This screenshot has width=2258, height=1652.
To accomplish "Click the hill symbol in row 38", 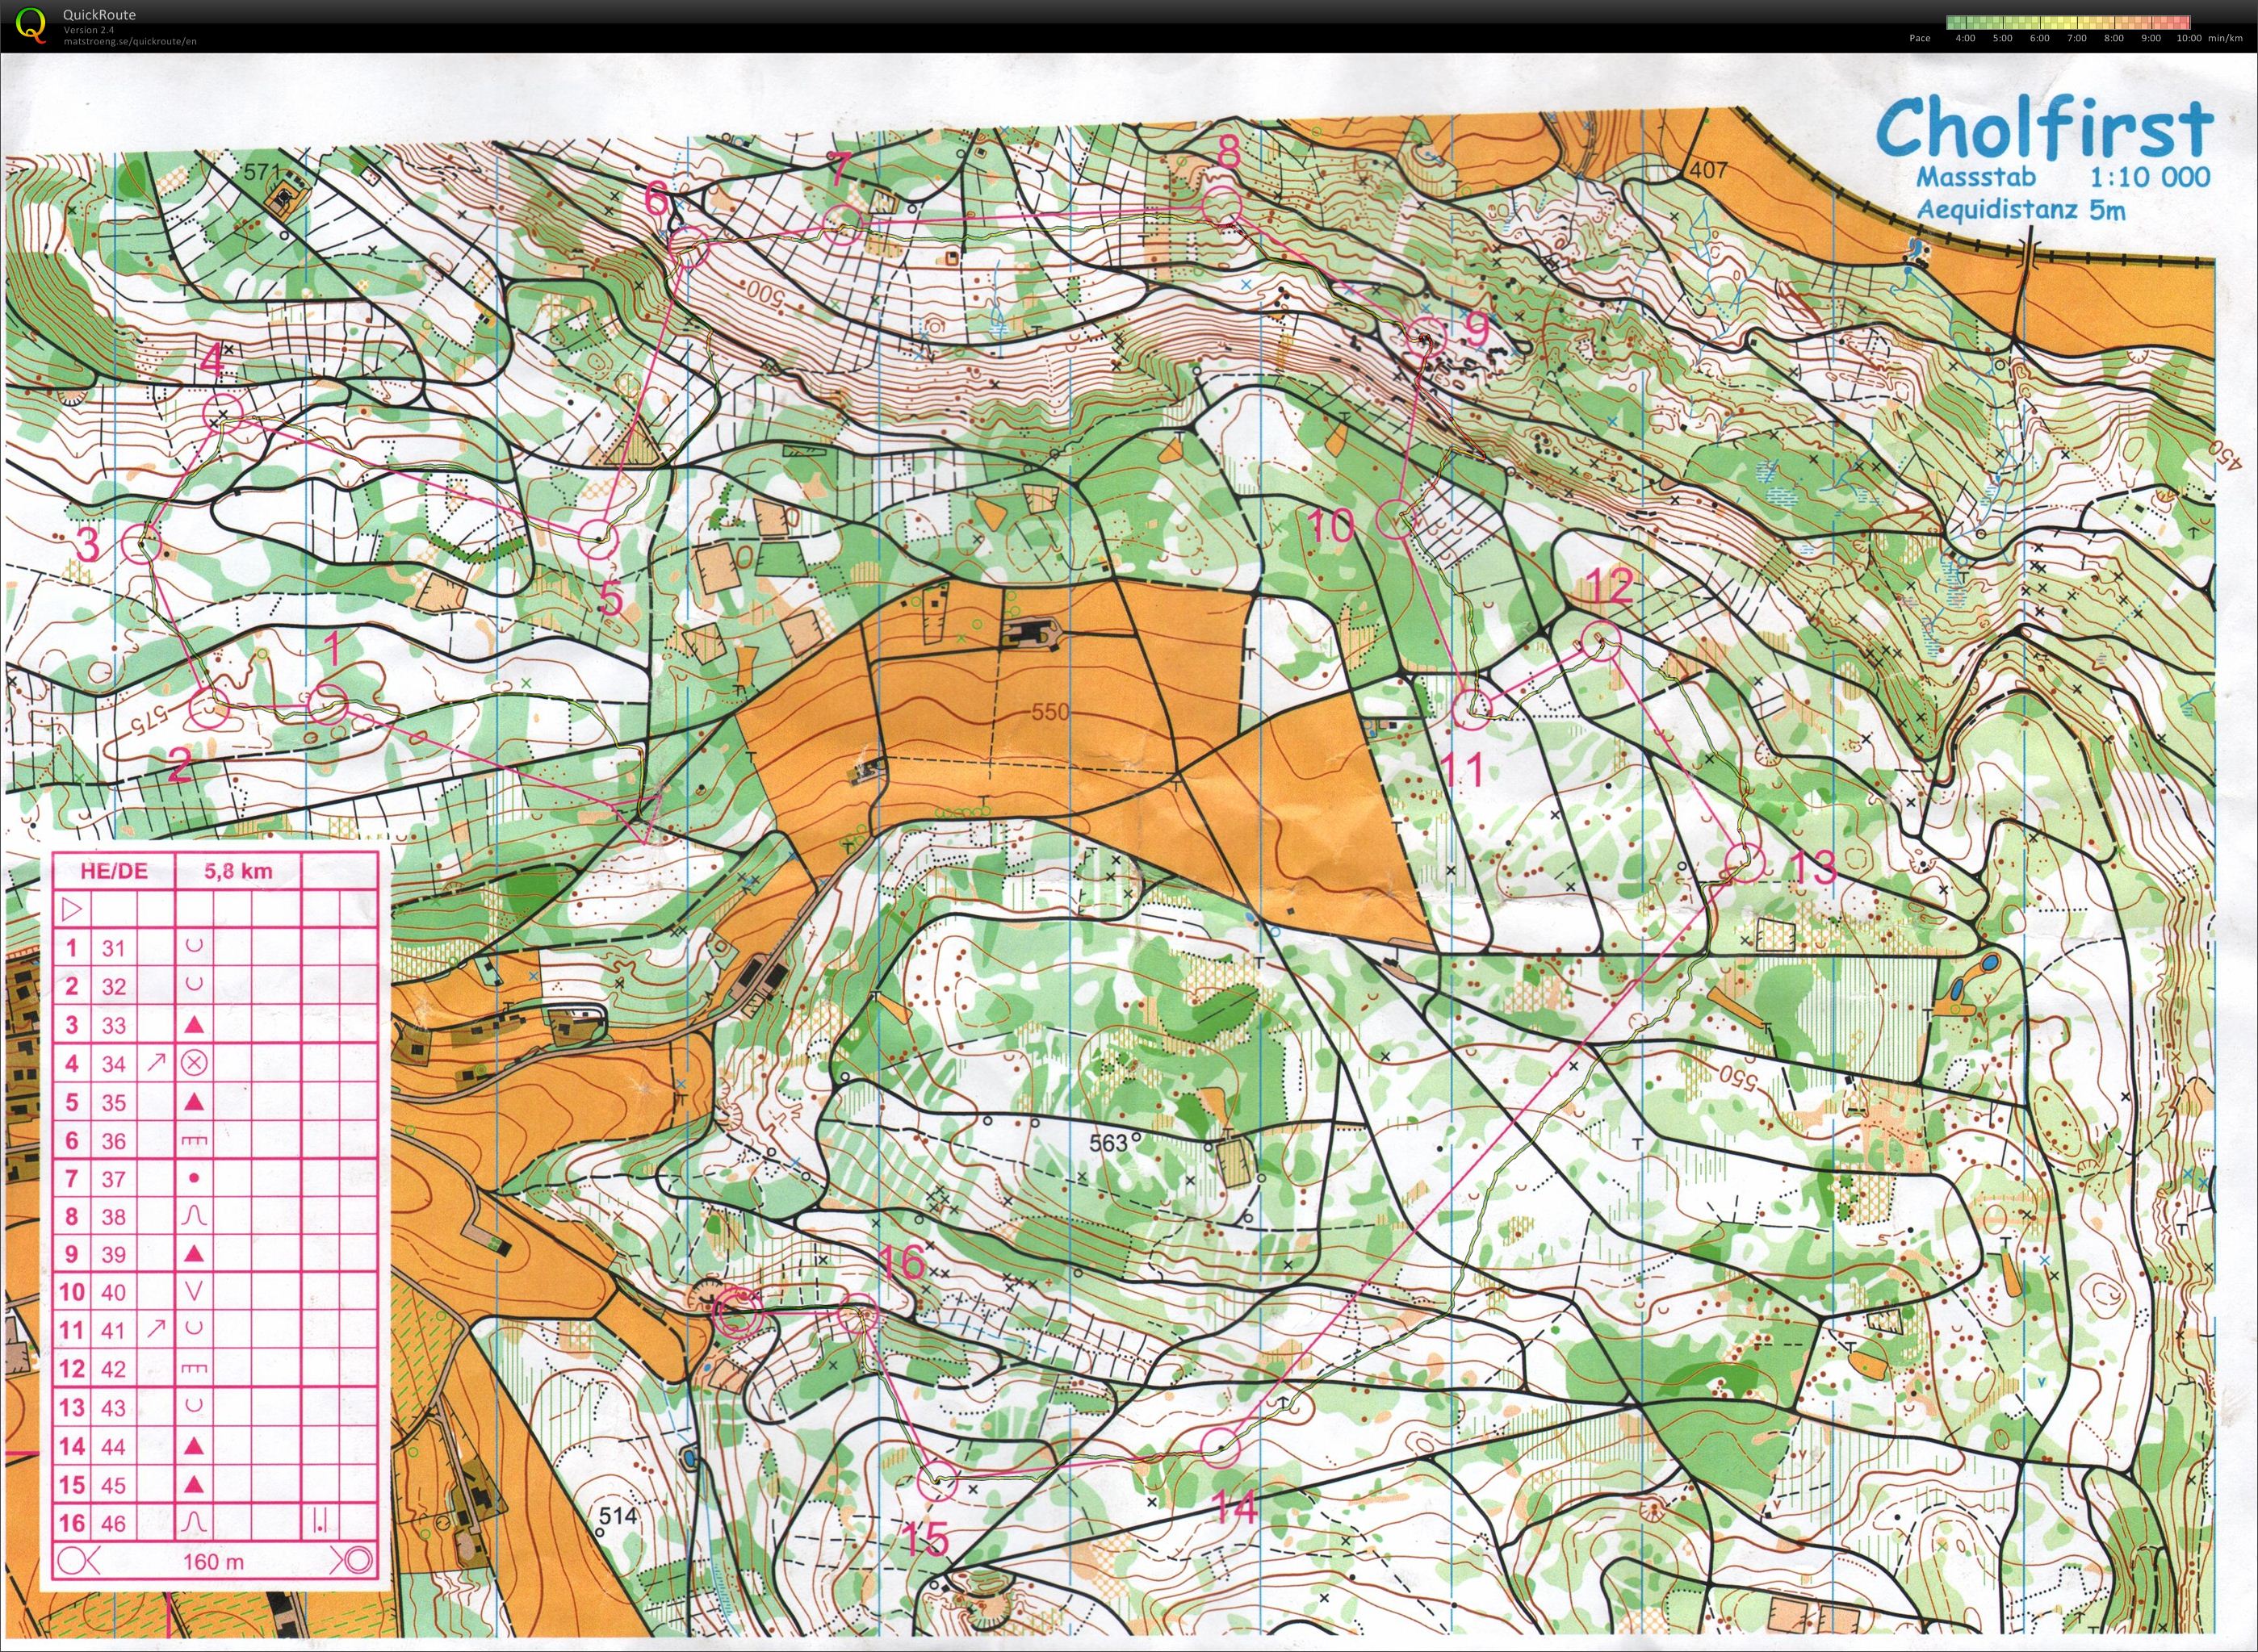I will [195, 1216].
